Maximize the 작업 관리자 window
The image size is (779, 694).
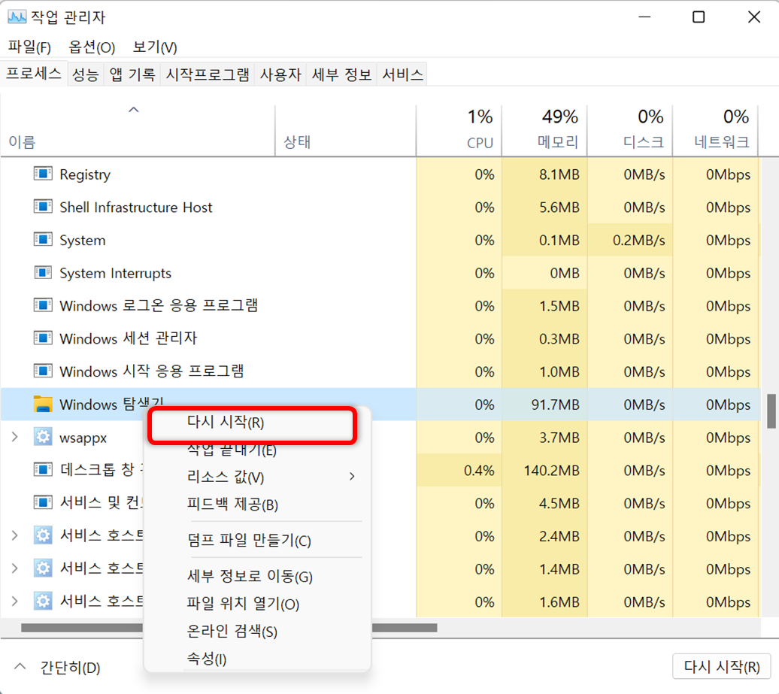click(x=699, y=17)
